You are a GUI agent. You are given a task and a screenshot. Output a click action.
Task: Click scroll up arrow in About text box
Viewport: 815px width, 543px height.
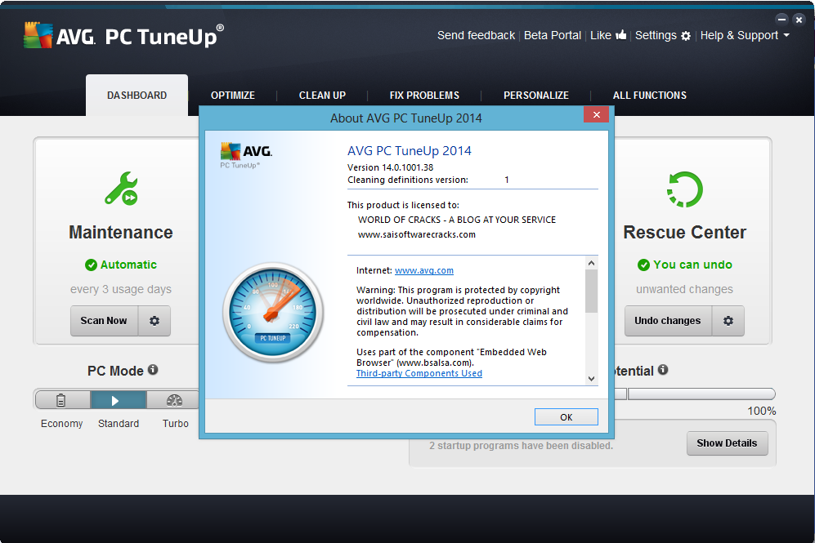coord(592,263)
